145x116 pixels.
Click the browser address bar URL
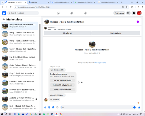pos(34,7)
